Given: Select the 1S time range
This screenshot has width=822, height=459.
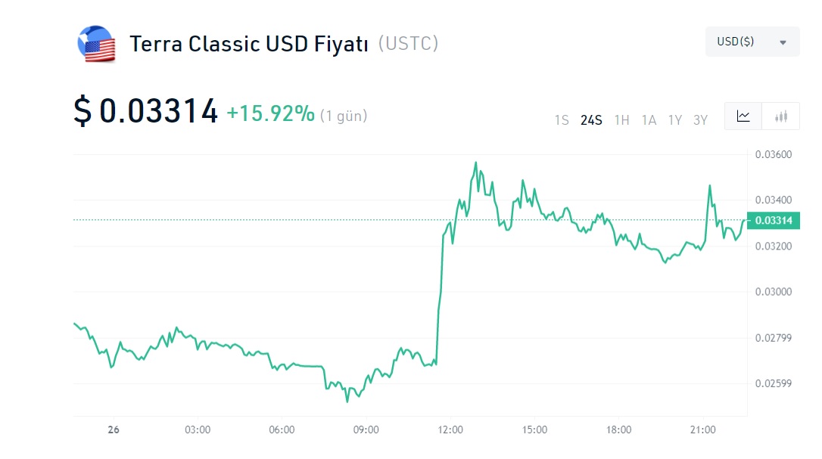Looking at the screenshot, I should coord(561,119).
